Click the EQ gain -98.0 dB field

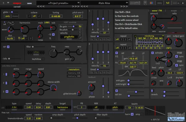(133, 59)
